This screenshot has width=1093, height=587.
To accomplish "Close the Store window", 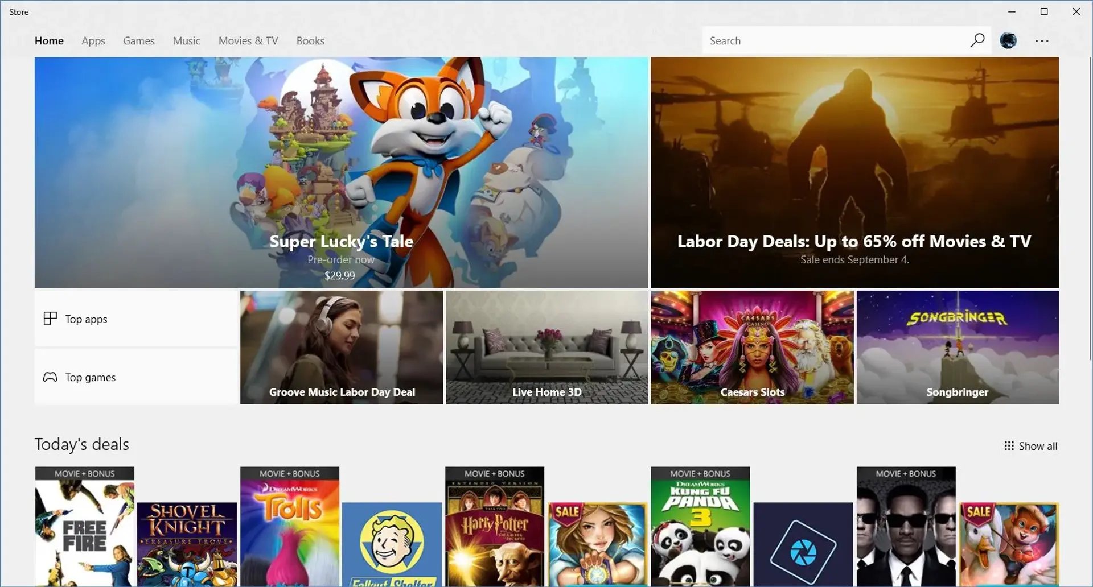I will point(1076,11).
